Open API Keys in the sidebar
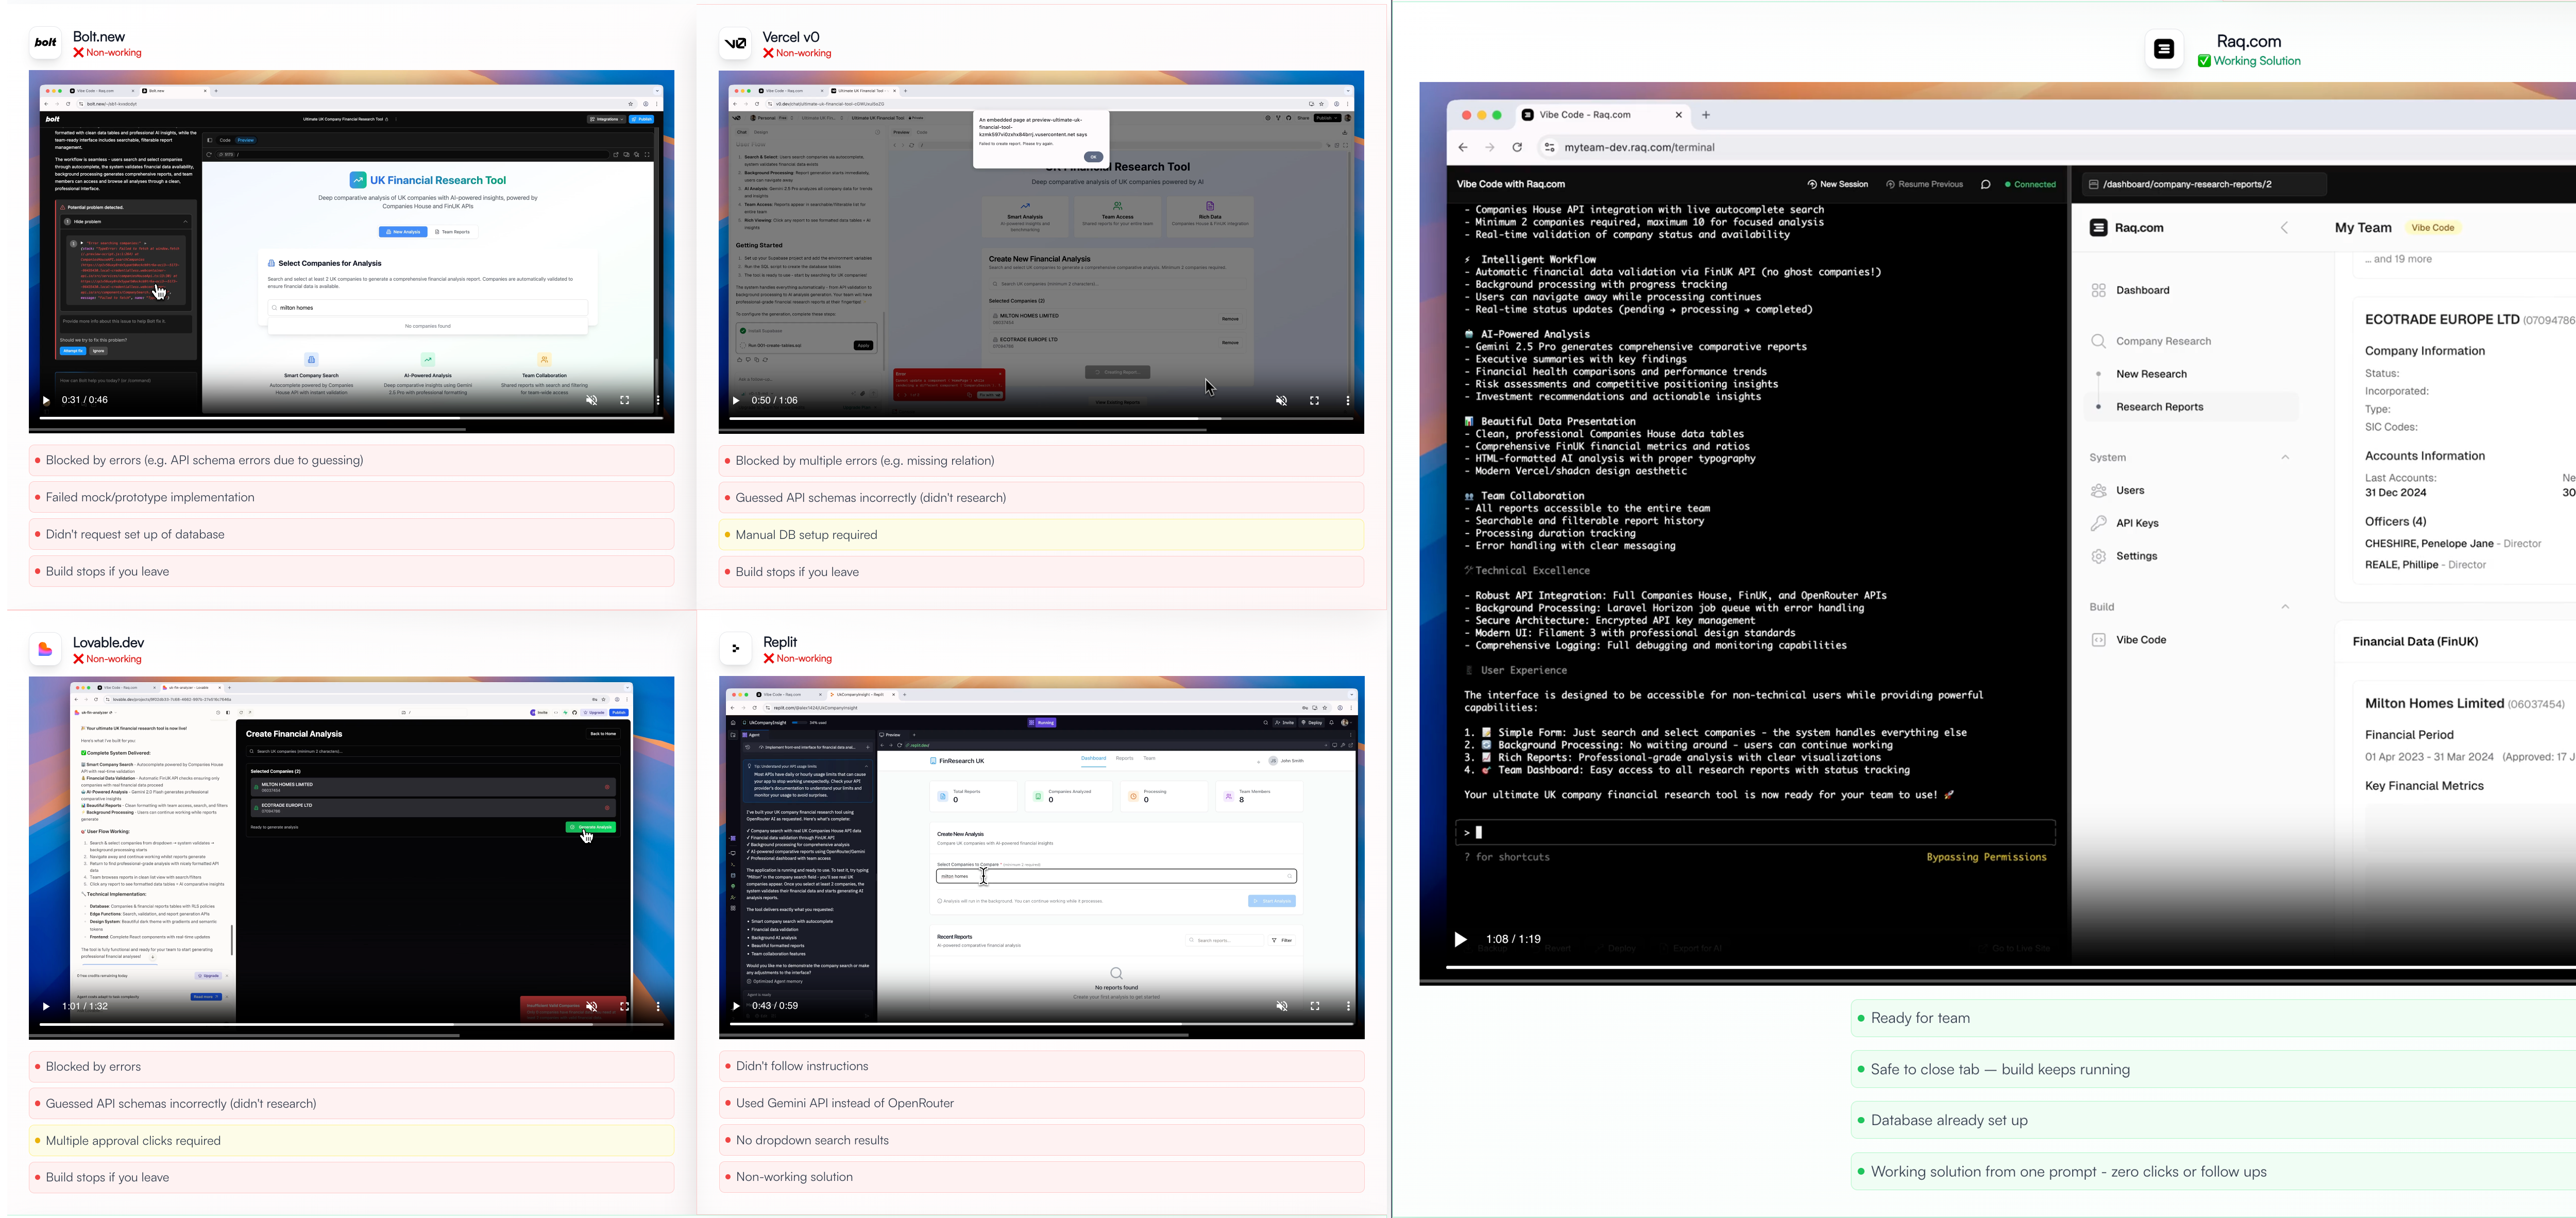This screenshot has height=1218, width=2576. point(2125,524)
